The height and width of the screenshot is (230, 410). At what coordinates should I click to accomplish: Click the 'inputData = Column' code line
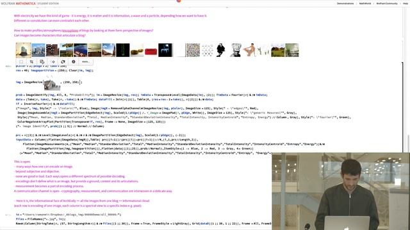point(107,140)
